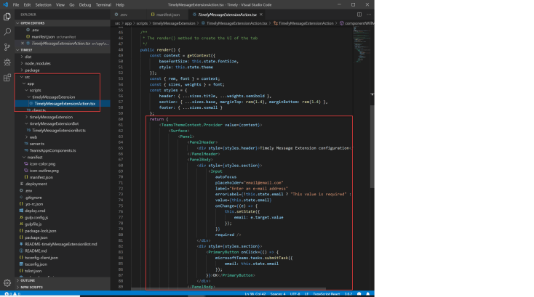This screenshot has width=534, height=297.
Task: Open the Source Control view
Action: [7, 47]
